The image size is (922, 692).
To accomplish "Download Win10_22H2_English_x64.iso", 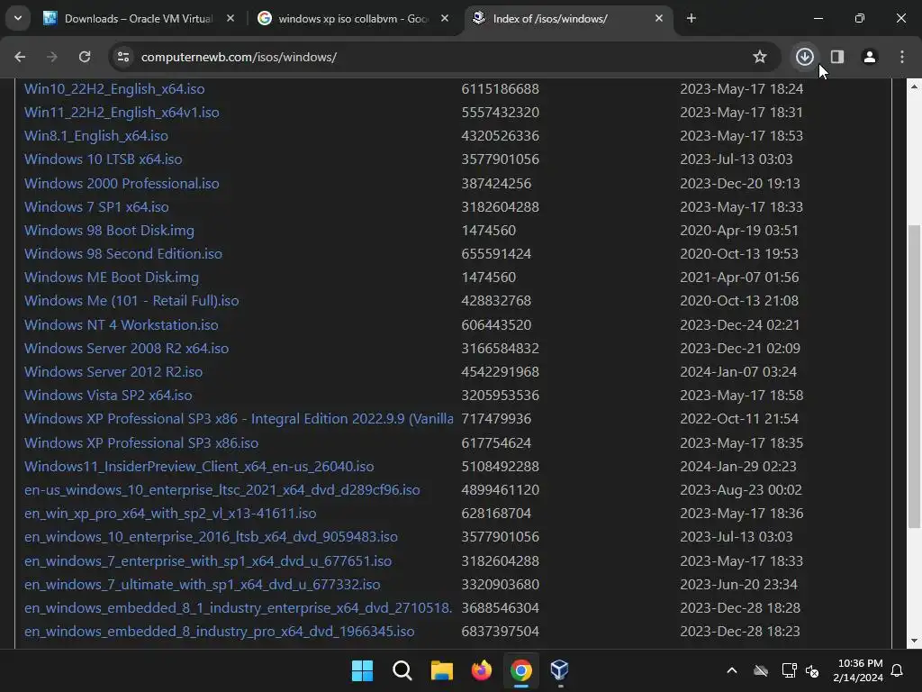I will click(114, 89).
